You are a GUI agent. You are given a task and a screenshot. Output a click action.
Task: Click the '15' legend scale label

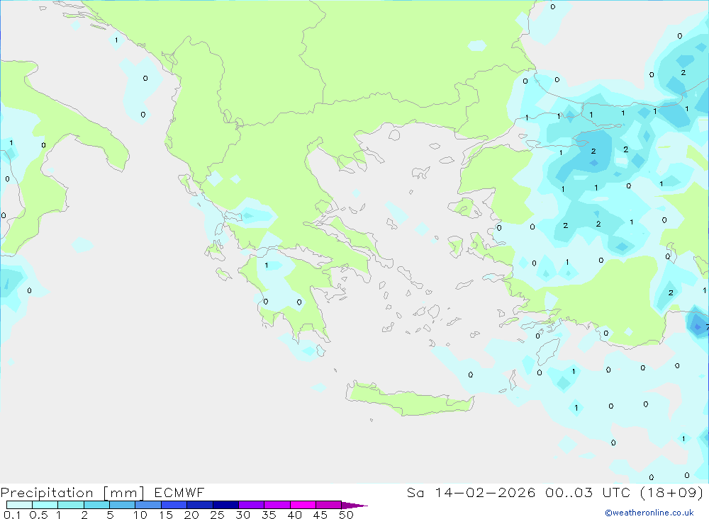coord(166,515)
